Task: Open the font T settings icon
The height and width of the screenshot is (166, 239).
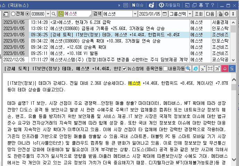Action: 207,5
